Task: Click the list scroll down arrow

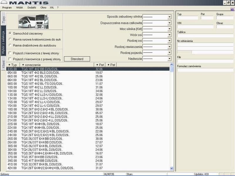Action: click(x=172, y=168)
